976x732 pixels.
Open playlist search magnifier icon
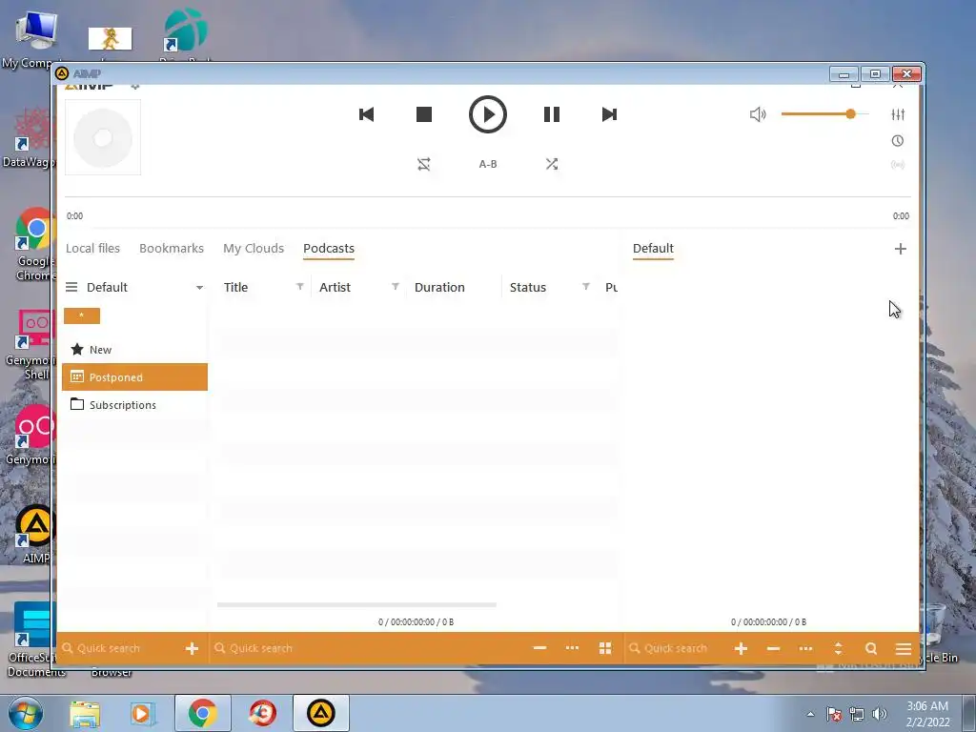(x=871, y=648)
